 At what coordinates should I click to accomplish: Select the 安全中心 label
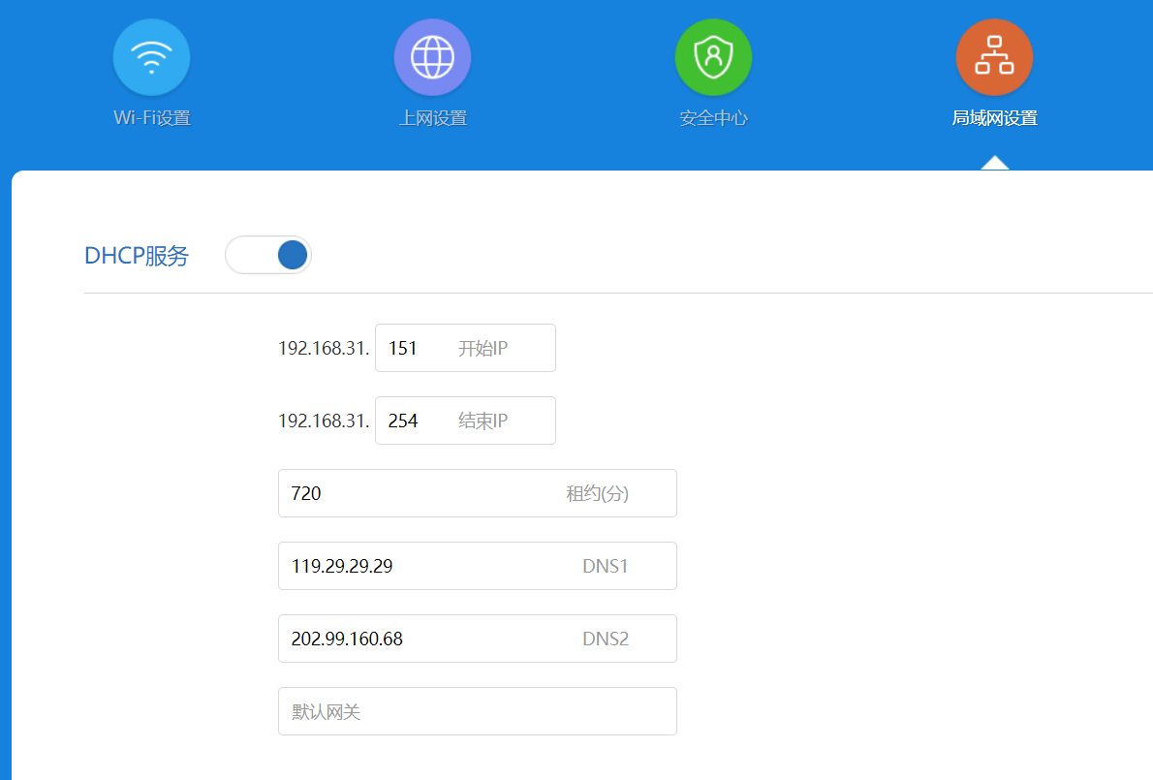coord(713,117)
